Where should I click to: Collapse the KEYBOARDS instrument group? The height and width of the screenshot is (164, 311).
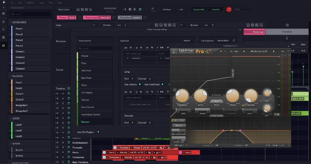click(10, 23)
